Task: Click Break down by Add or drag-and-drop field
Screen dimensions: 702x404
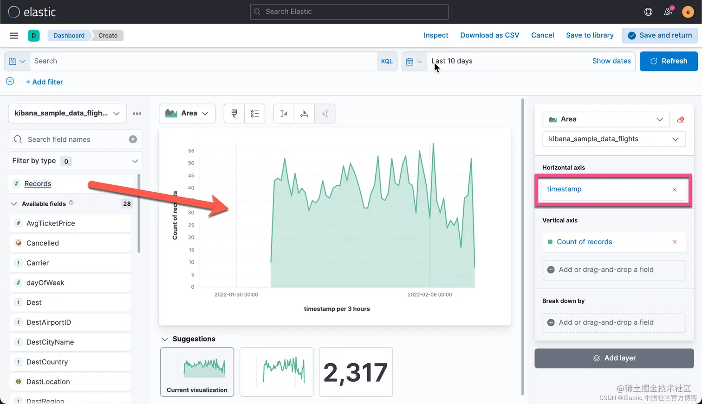Action: coord(614,322)
